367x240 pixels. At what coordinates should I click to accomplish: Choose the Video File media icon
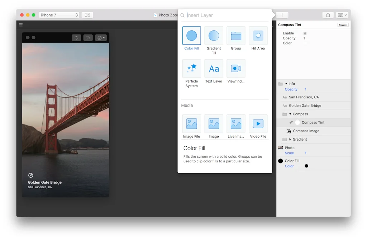[x=258, y=124]
